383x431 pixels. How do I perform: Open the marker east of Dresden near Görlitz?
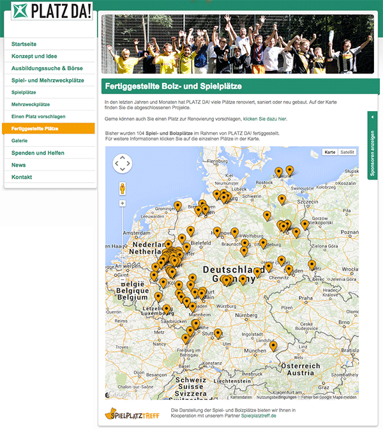coord(312,265)
